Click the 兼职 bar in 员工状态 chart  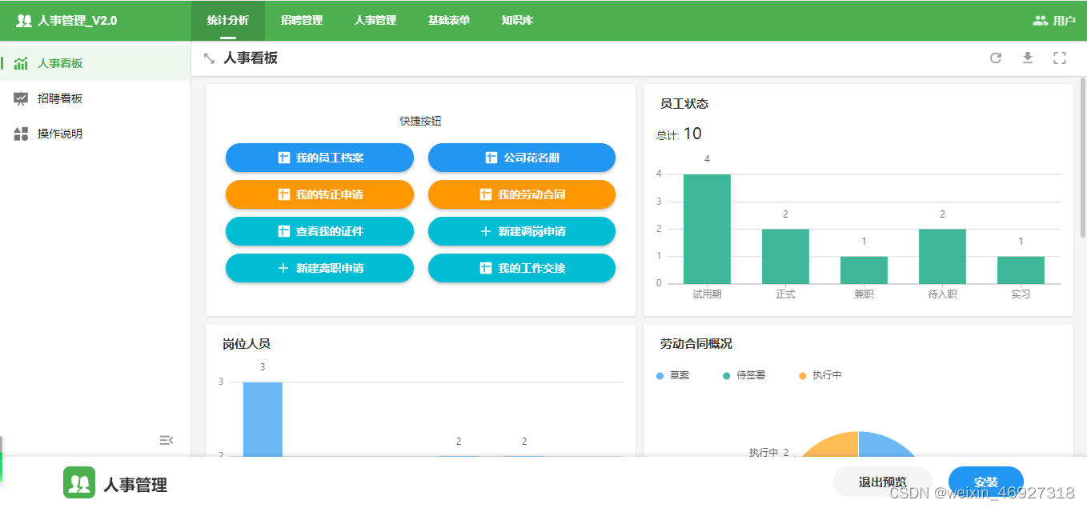click(864, 270)
